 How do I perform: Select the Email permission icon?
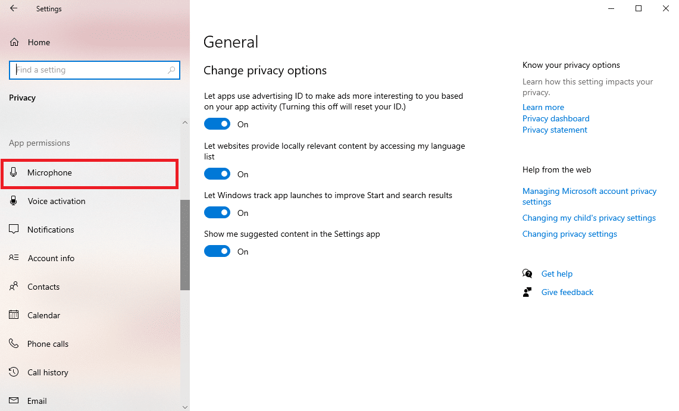pyautogui.click(x=13, y=400)
